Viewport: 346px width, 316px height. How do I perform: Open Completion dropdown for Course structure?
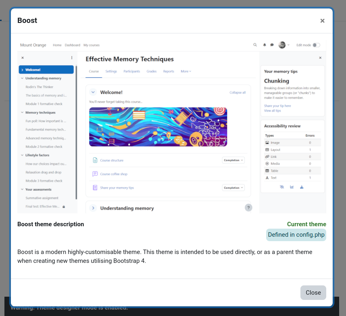(233, 160)
